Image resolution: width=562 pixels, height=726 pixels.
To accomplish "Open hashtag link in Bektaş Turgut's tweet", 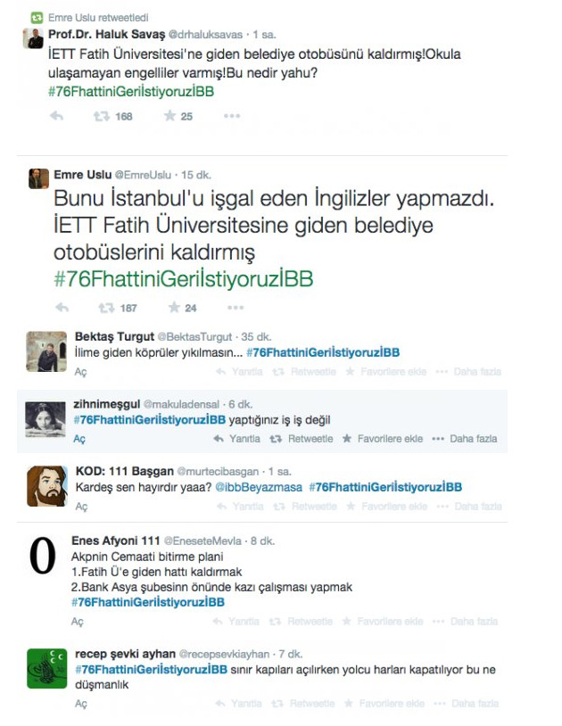I will click(x=323, y=352).
